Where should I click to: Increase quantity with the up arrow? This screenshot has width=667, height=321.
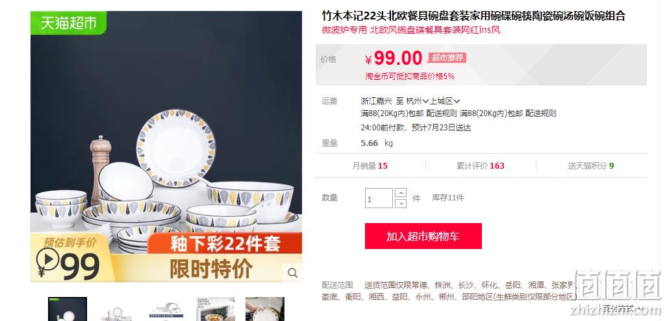(400, 193)
